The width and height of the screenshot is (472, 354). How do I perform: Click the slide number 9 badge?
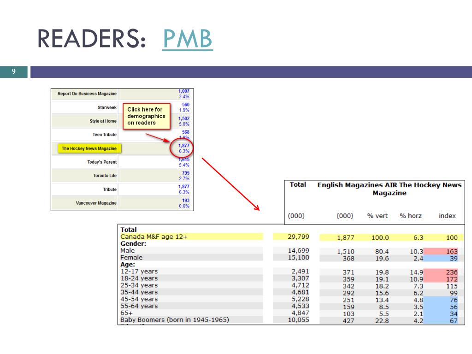coord(13,71)
